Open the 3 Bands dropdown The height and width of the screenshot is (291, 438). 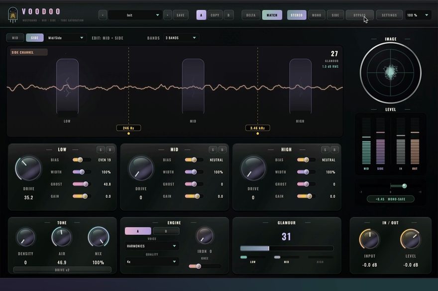point(181,38)
